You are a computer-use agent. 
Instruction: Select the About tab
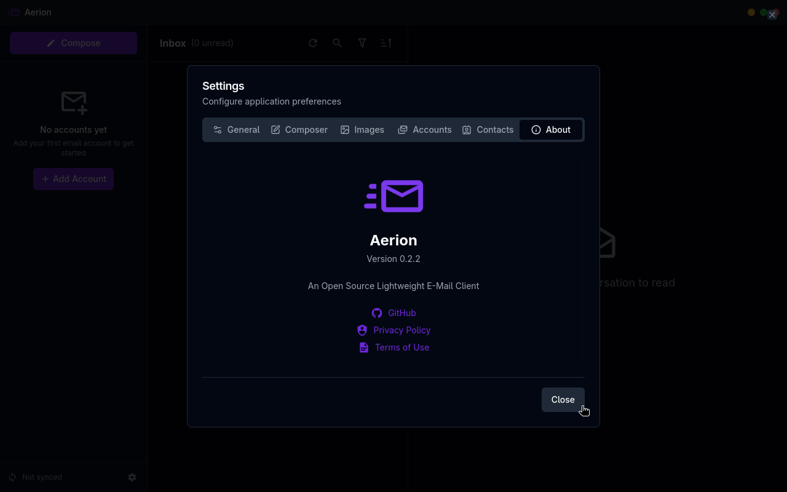point(551,130)
